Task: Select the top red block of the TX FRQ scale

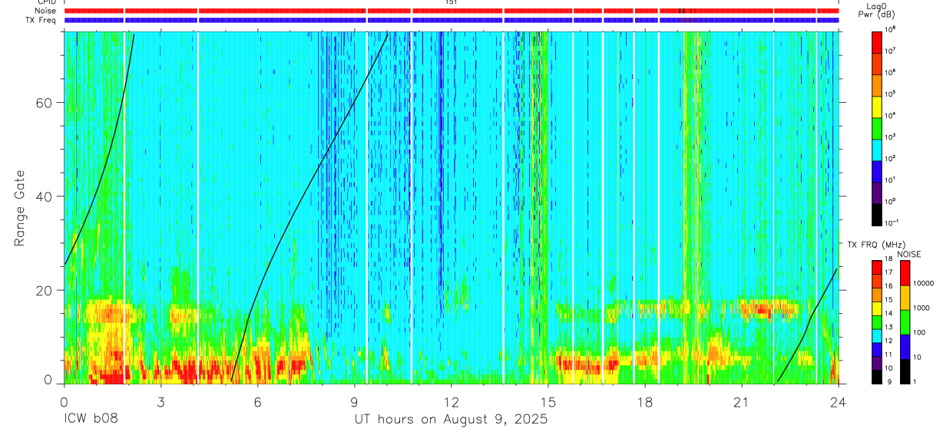Action: click(877, 267)
